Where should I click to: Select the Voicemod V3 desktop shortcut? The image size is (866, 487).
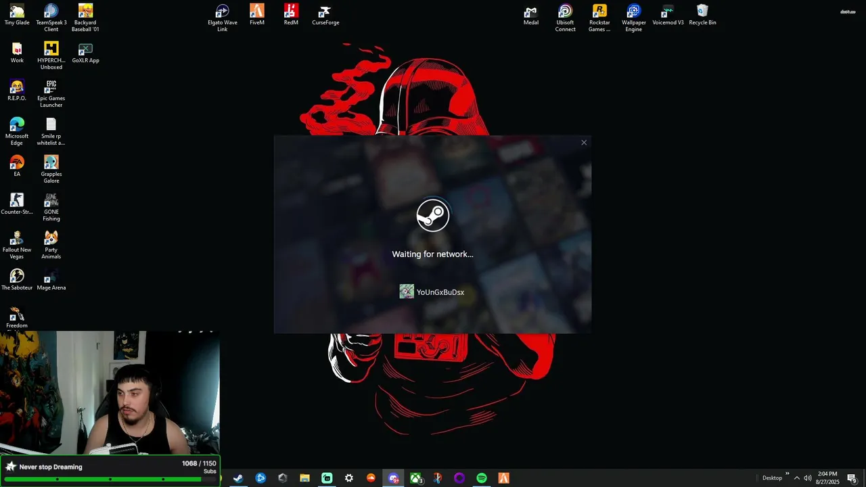[x=668, y=15]
